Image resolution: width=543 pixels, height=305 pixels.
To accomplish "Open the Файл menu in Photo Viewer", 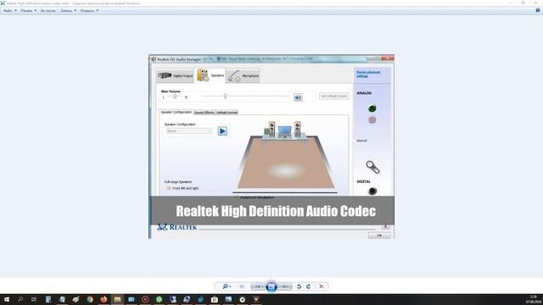I will [10, 11].
